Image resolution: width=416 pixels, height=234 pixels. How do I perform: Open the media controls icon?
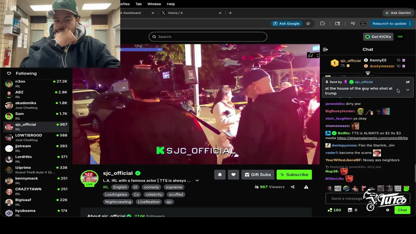[353, 23]
